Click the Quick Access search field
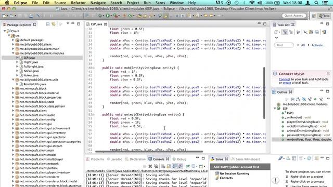The image size is (333, 187). [x=294, y=16]
